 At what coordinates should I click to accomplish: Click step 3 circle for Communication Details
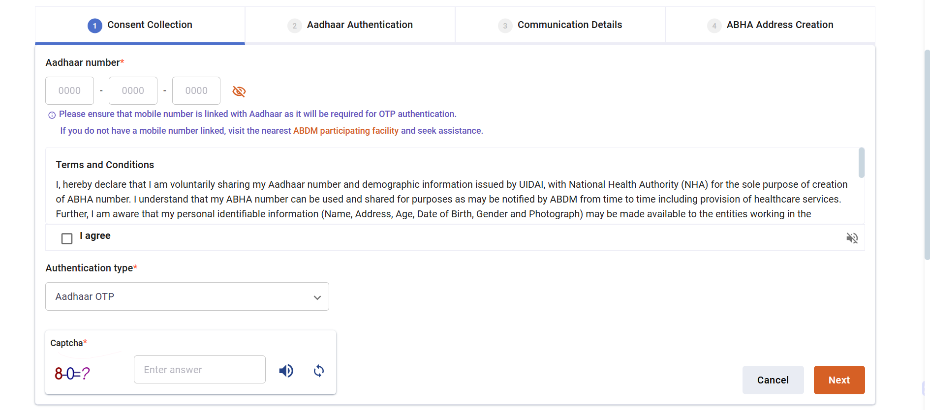505,26
